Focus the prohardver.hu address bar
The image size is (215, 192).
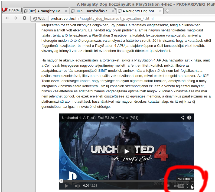click(x=132, y=18)
